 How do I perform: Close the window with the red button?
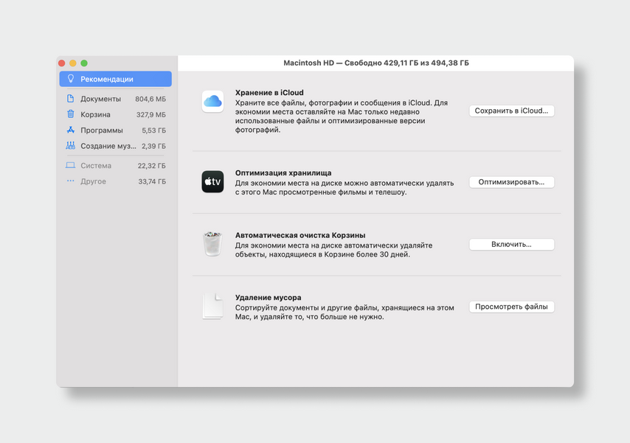[x=61, y=63]
